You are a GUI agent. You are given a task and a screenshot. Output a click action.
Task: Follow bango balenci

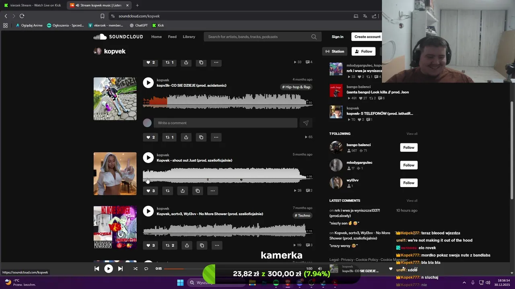[409, 147]
